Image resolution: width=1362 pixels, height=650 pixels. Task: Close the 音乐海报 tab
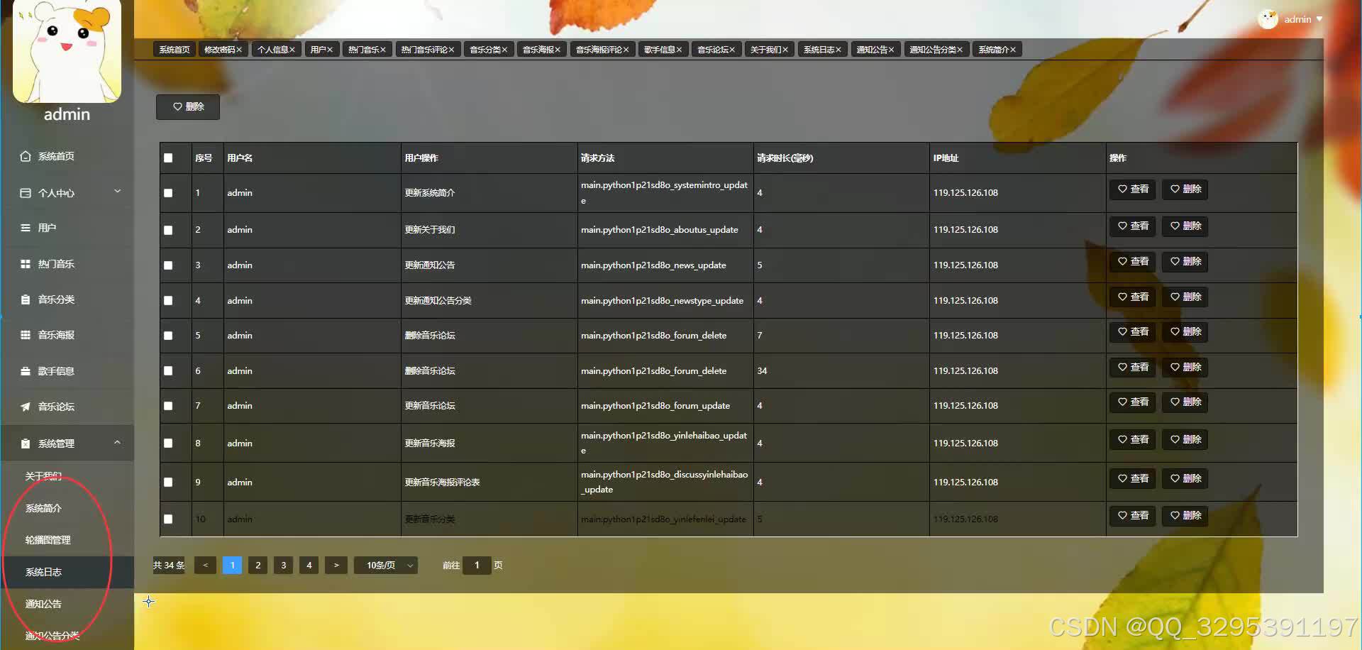pyautogui.click(x=558, y=50)
